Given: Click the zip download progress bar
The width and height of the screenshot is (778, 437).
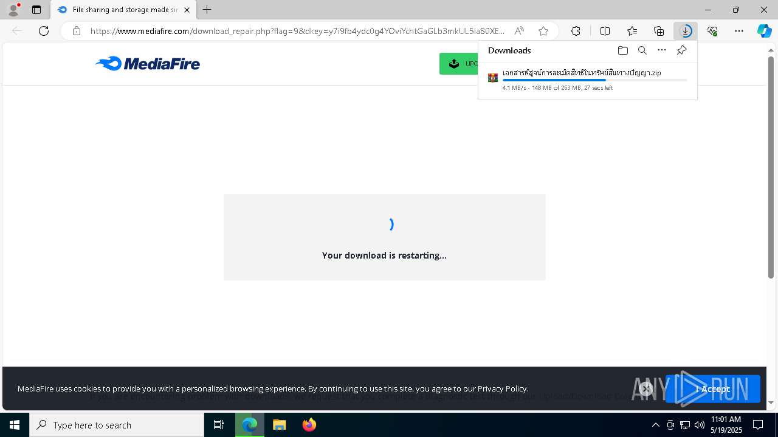Looking at the screenshot, I should [595, 80].
